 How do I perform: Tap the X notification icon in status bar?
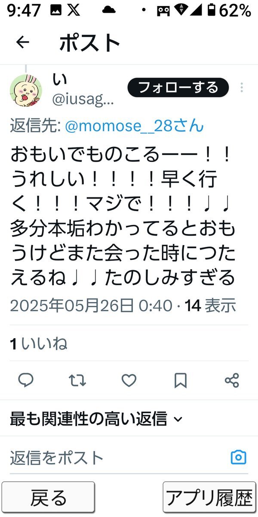tap(74, 11)
